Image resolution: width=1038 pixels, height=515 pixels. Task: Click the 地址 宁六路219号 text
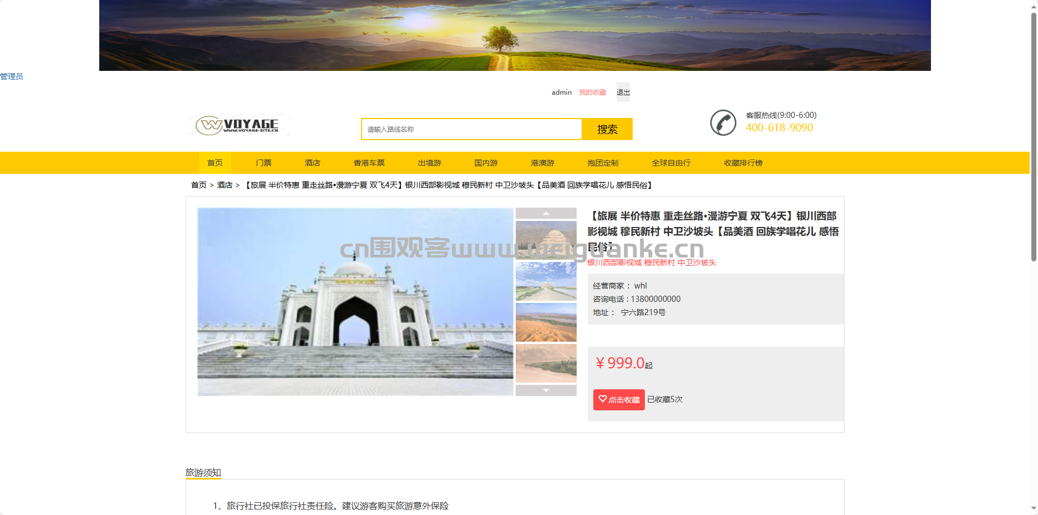pos(629,312)
